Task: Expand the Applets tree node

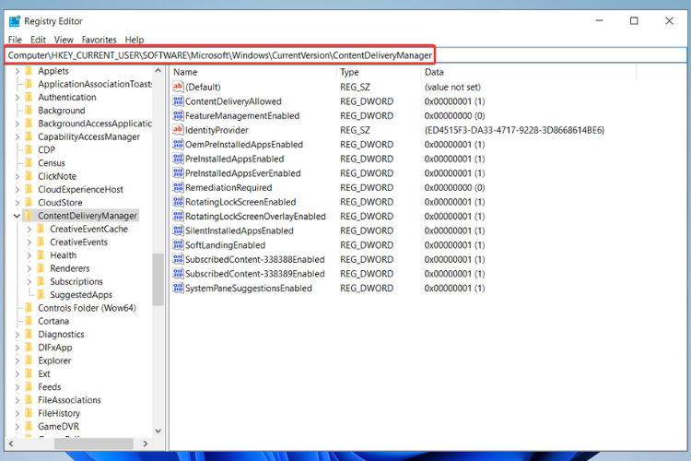Action: [17, 71]
